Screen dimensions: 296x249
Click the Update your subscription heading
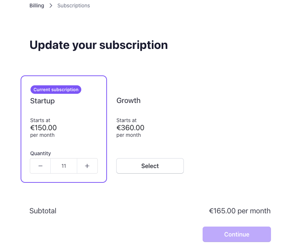tap(99, 45)
